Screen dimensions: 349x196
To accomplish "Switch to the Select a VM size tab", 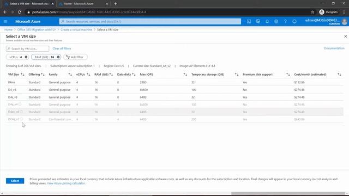I will [x=29, y=4].
